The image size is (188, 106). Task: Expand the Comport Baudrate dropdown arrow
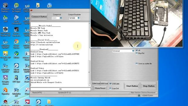pos(78,18)
